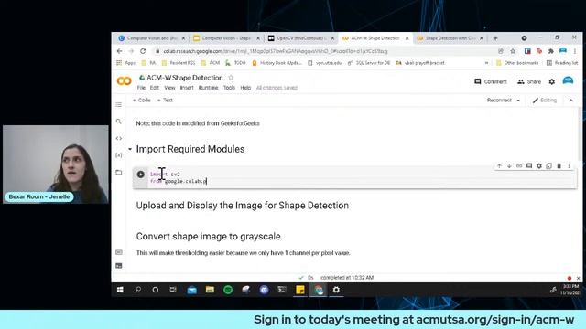Add a new Code cell
Screen dimensions: 586x329
point(142,101)
